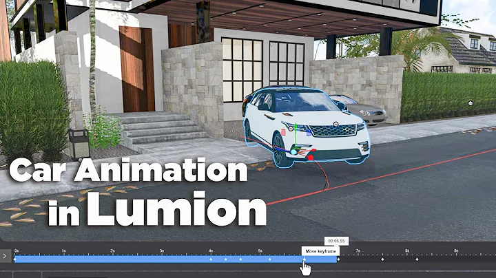Expand the timeline panel arrow at left

click(5, 256)
